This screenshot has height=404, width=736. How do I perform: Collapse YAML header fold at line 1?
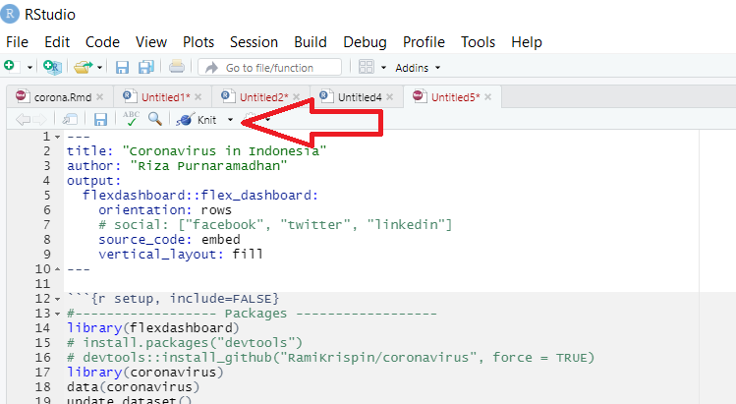pos(58,138)
